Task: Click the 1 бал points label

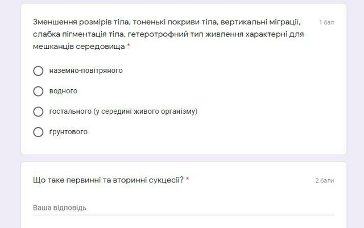Action: (x=326, y=22)
